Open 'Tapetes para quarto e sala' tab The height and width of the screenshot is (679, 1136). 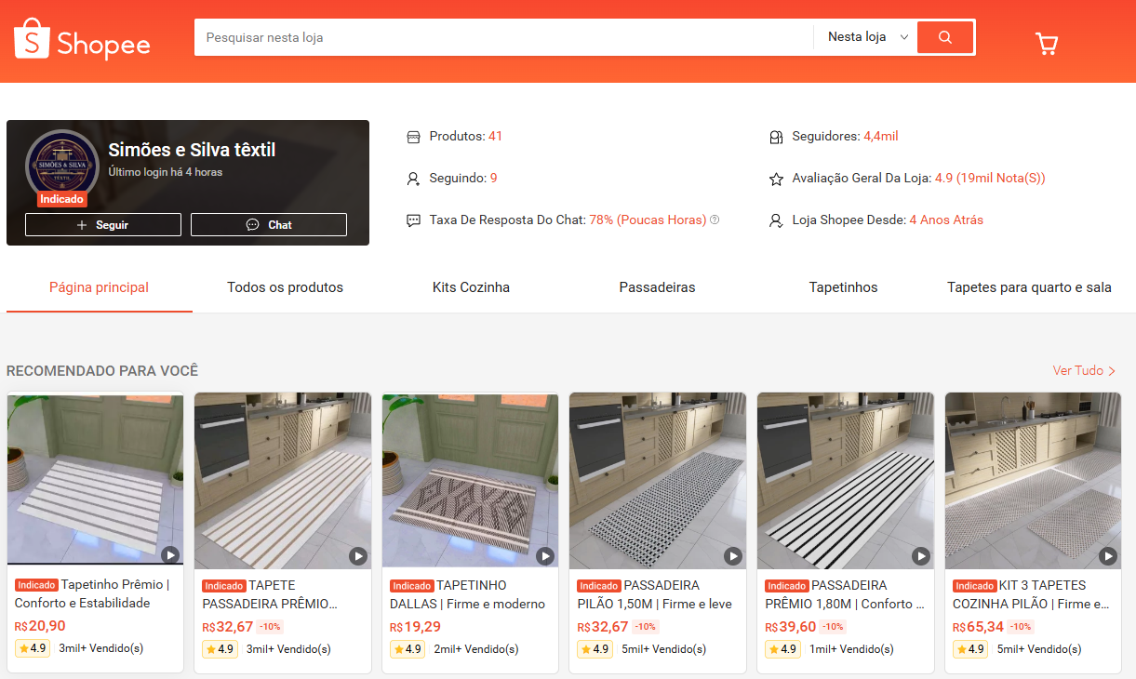[1029, 287]
